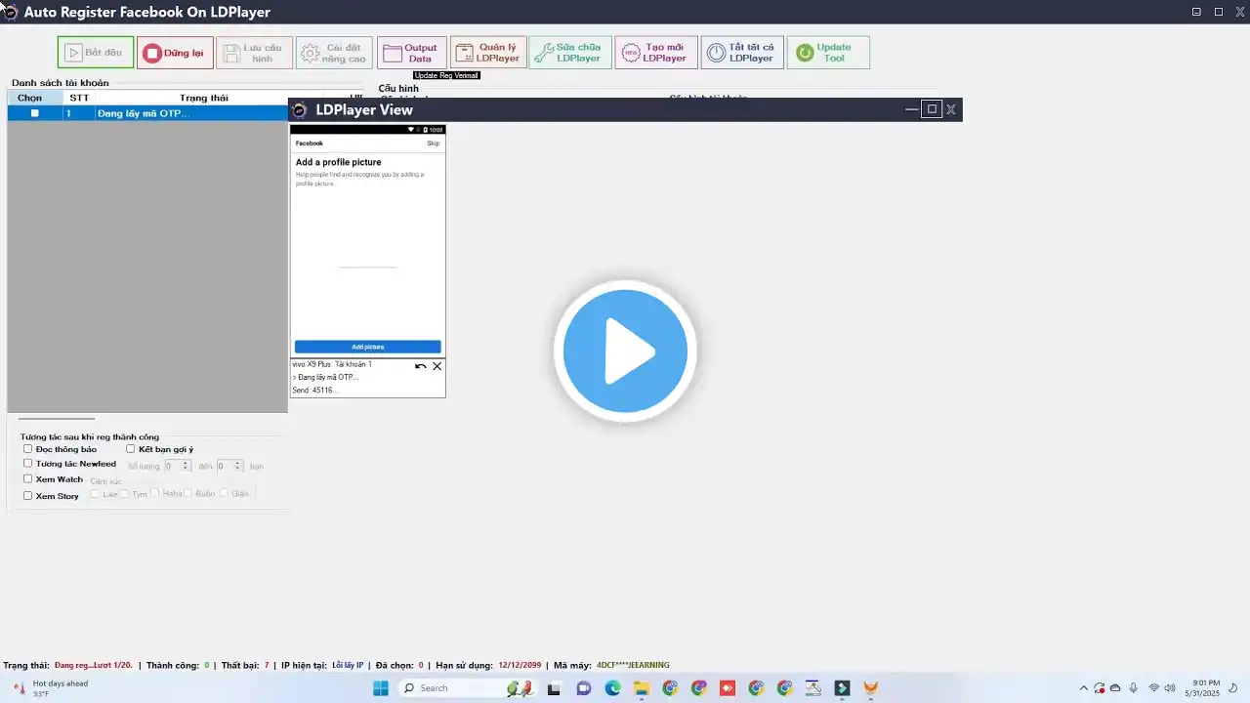Click the orange fox taskbar icon
1250x703 pixels.
coord(870,688)
